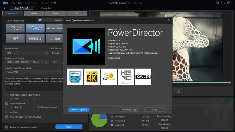235x132 pixels.
Task: Switch to the Standard 2D tab
Action: click(x=13, y=13)
